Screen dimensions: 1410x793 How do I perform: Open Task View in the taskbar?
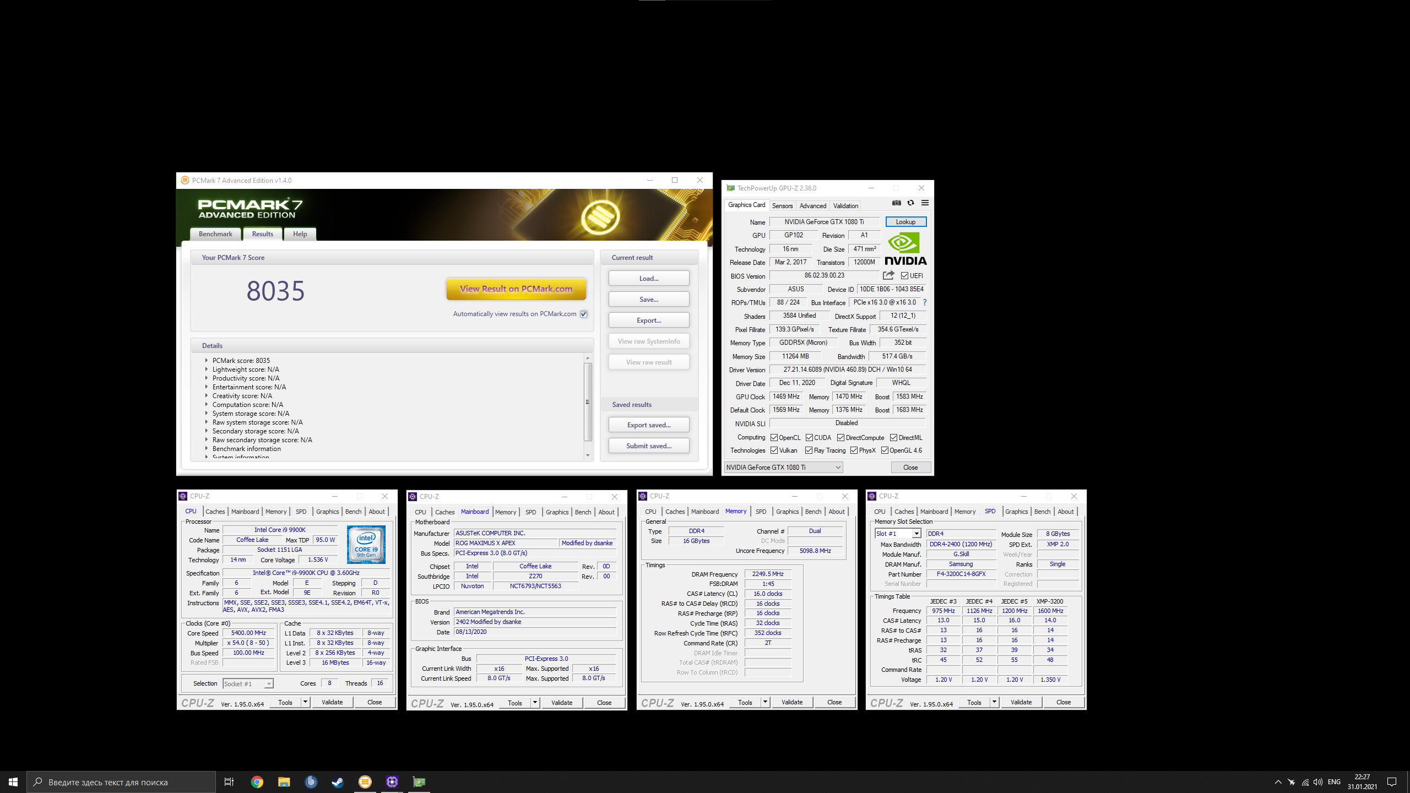tap(229, 782)
